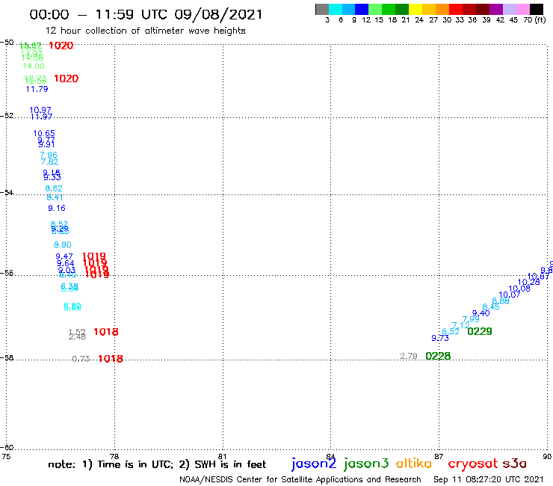Select the dark blue legend swatch

[362, 9]
